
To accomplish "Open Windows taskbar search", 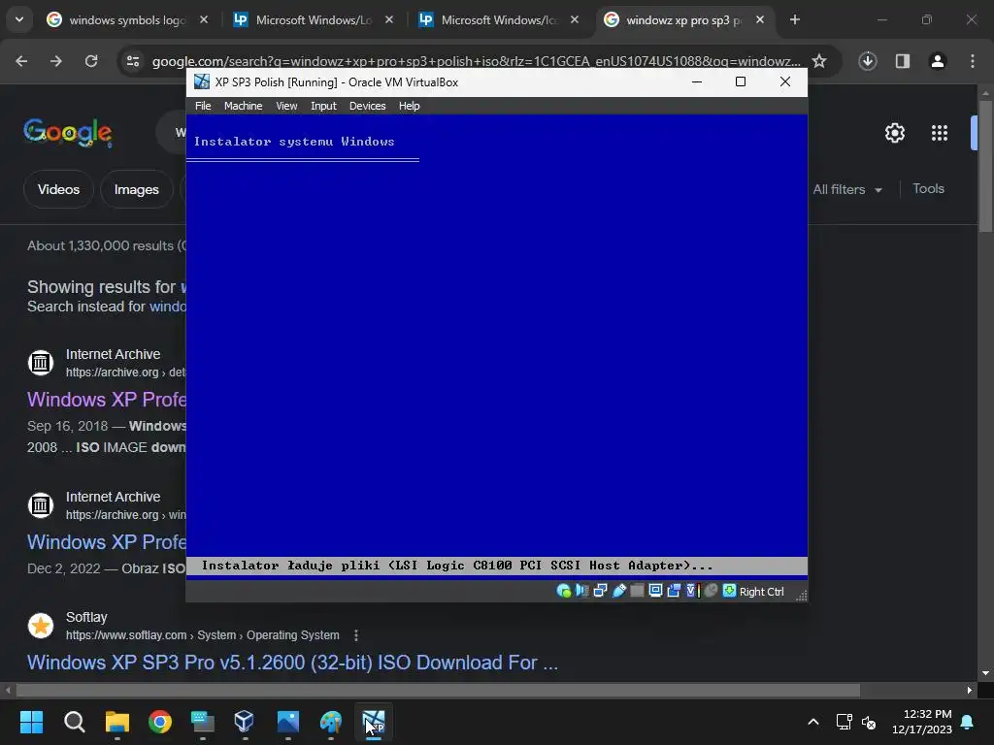I will tap(74, 721).
